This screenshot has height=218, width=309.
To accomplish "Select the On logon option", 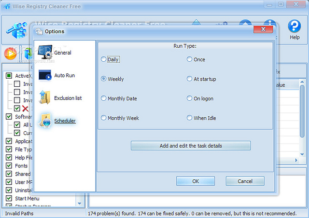I will point(190,98).
